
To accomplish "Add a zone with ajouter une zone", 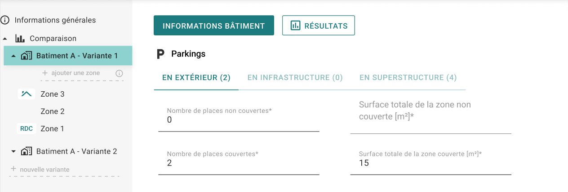I will tap(71, 73).
